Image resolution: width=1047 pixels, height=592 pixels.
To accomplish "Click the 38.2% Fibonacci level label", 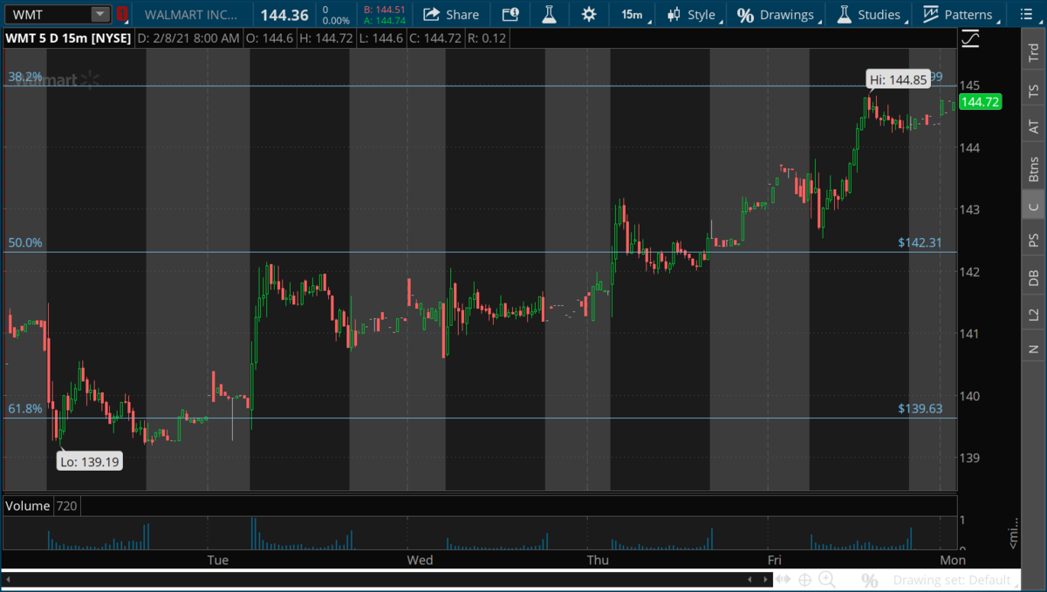I will pos(25,77).
